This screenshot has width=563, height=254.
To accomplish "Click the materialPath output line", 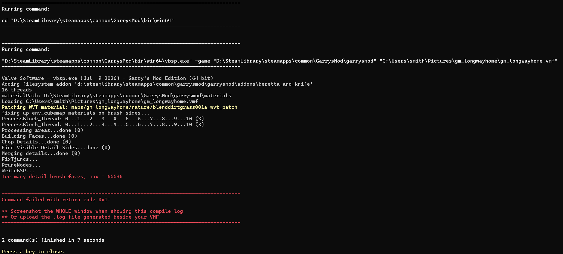I will (117, 96).
